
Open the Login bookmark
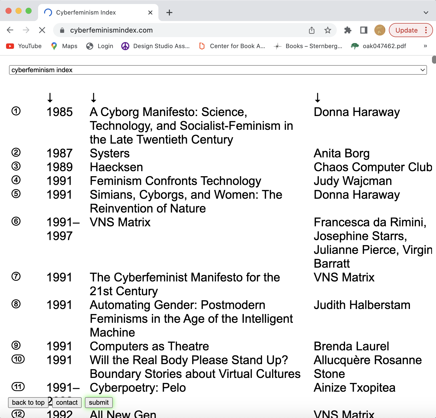click(x=99, y=46)
